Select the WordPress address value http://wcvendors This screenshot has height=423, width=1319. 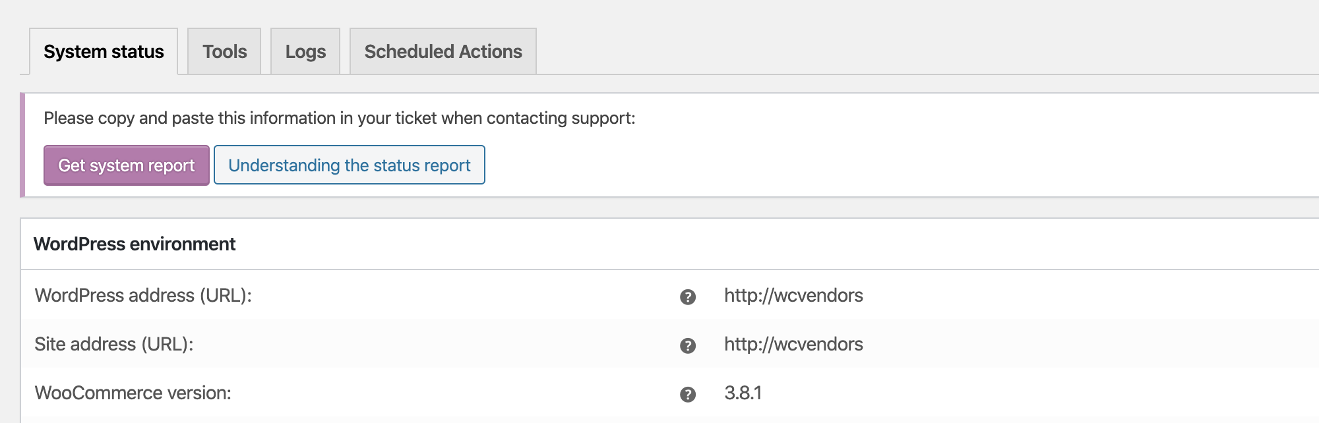793,295
